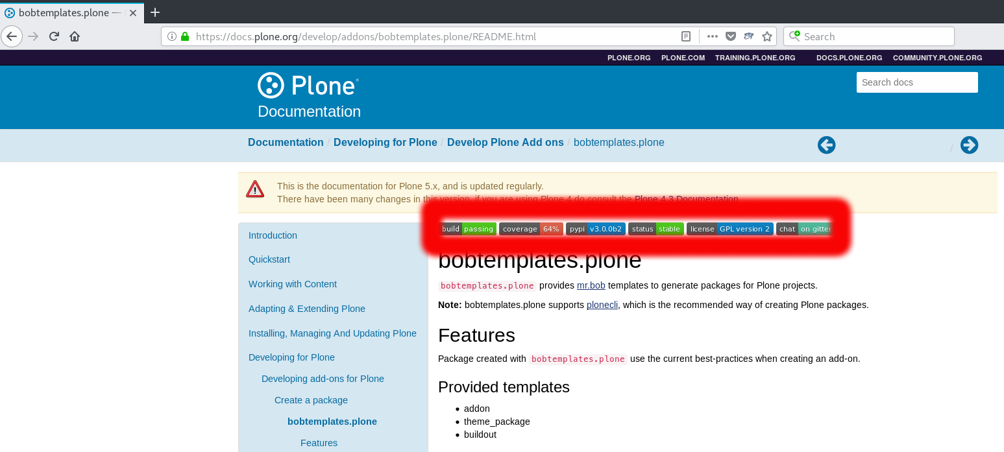Open Developing add-ons for Plone sidebar item

[323, 379]
